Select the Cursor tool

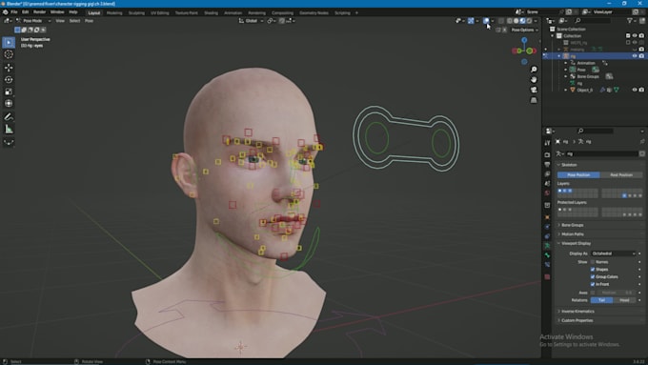(9, 54)
